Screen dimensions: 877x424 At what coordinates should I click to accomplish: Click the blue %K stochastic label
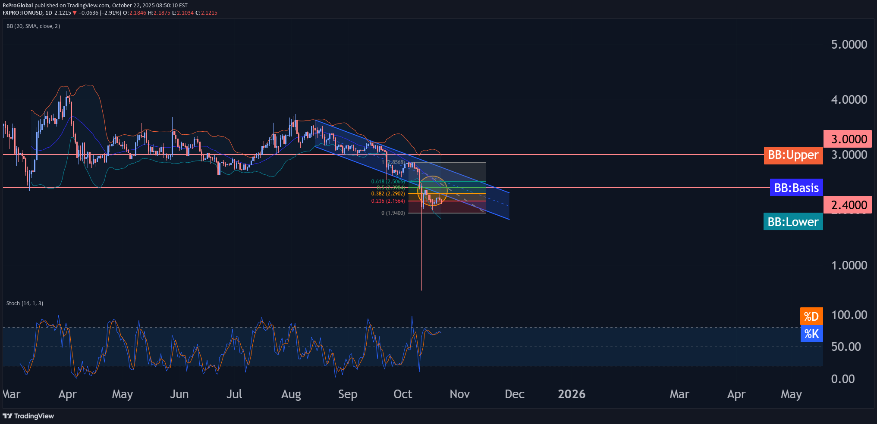(x=811, y=334)
